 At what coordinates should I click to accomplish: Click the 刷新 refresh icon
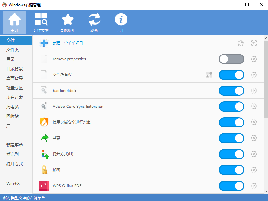[94, 23]
